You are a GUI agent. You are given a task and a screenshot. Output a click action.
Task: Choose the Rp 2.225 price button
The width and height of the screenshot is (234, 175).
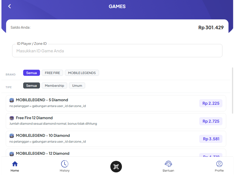(211, 103)
